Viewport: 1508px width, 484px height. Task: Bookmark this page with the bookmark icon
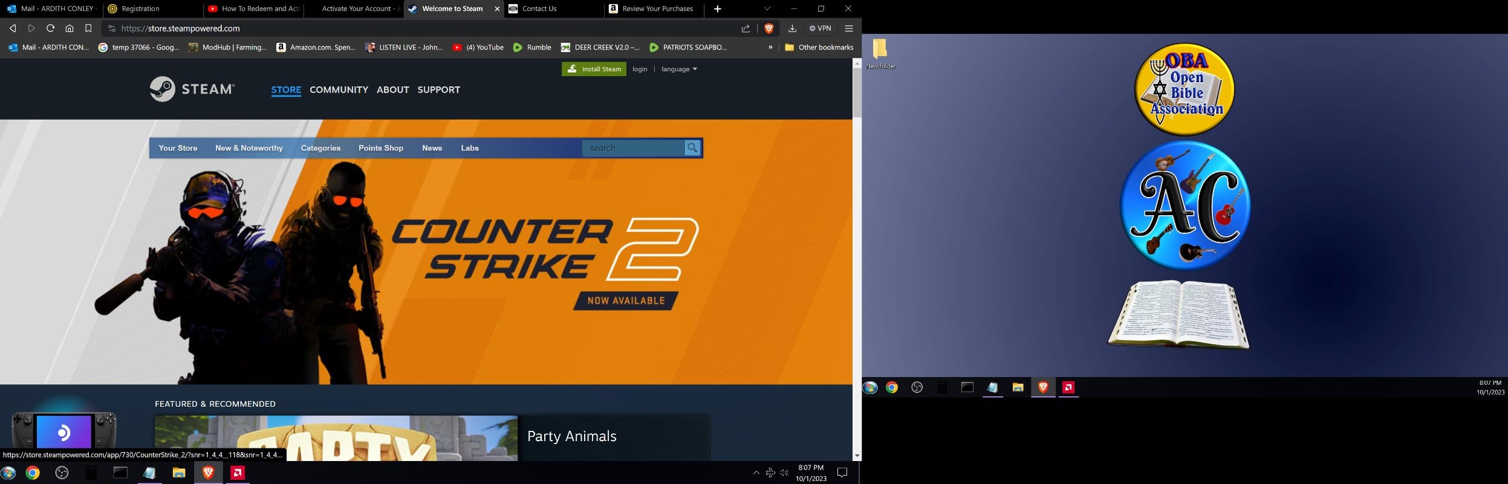pos(88,28)
